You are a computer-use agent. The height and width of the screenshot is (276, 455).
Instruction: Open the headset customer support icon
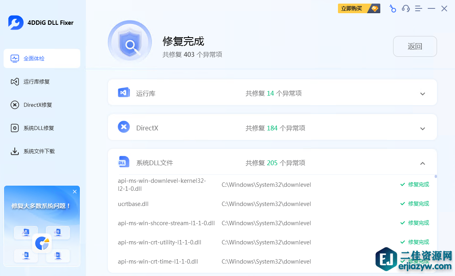[x=406, y=9]
